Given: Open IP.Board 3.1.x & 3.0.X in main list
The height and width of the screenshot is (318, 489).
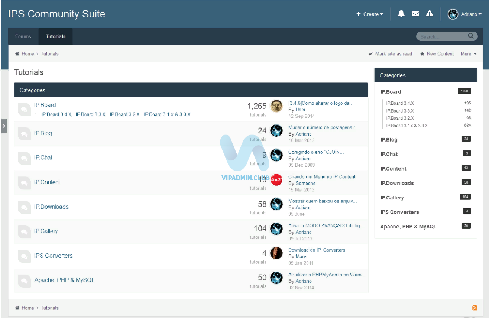Looking at the screenshot, I should tap(167, 114).
